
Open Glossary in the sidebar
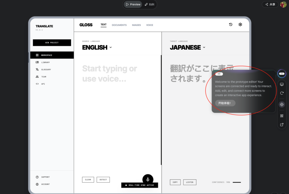[x=46, y=69]
